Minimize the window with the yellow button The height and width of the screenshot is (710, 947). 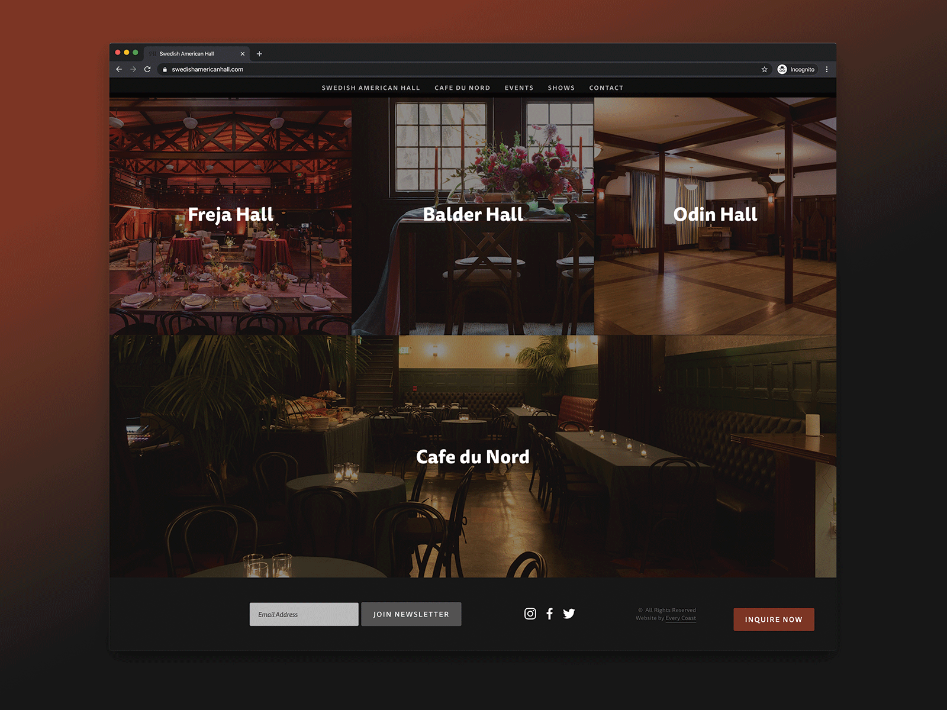(127, 53)
